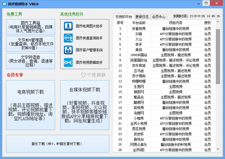Click the 固乔快递查询助手 label
The height and width of the screenshot is (159, 225).
pos(89,38)
